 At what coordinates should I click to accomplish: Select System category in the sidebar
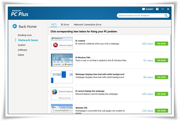click(x=21, y=45)
